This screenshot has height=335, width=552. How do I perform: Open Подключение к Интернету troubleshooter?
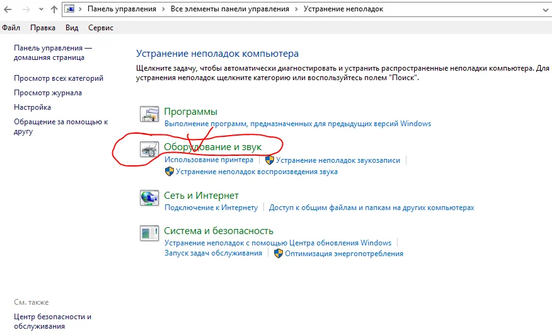[x=211, y=208]
